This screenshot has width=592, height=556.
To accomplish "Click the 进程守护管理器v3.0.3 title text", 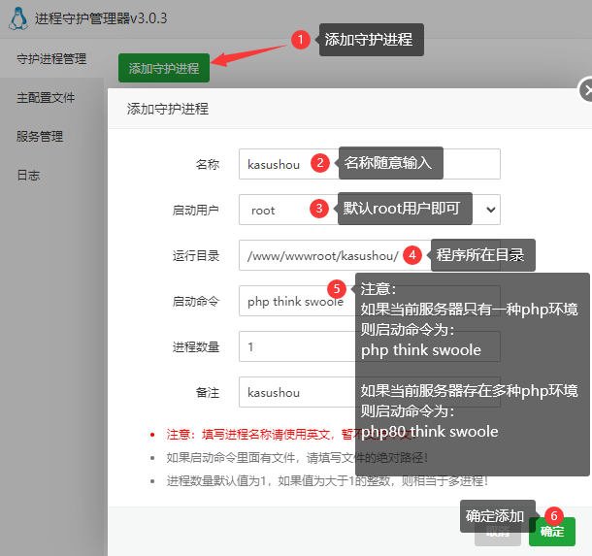I will click(x=101, y=18).
